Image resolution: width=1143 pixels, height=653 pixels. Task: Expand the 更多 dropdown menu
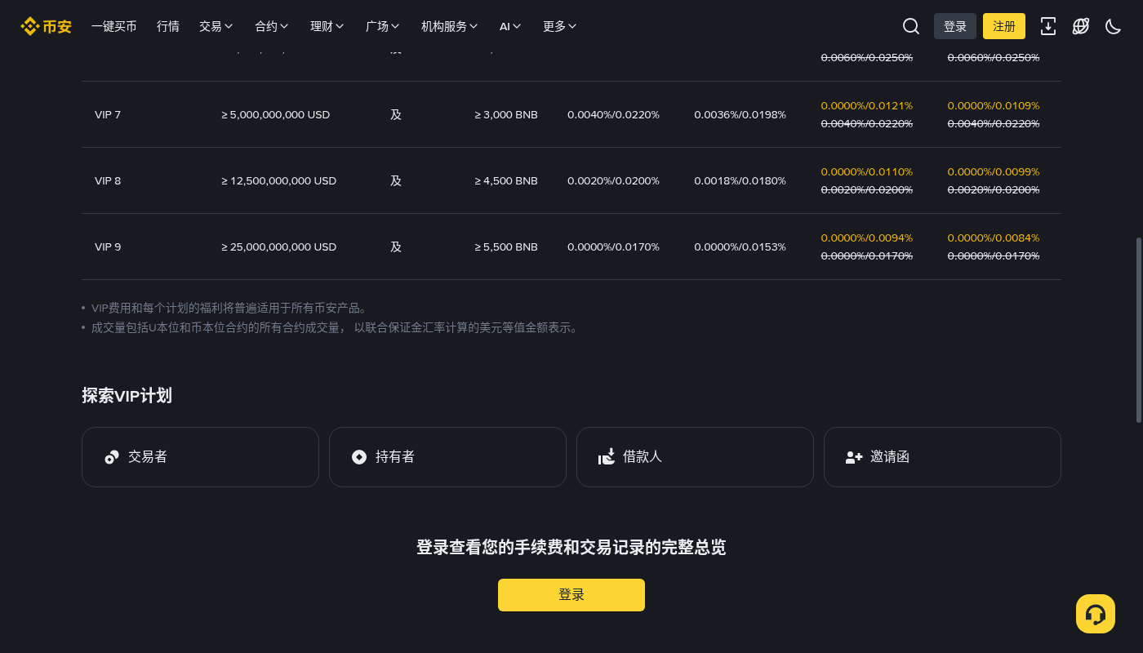click(560, 26)
